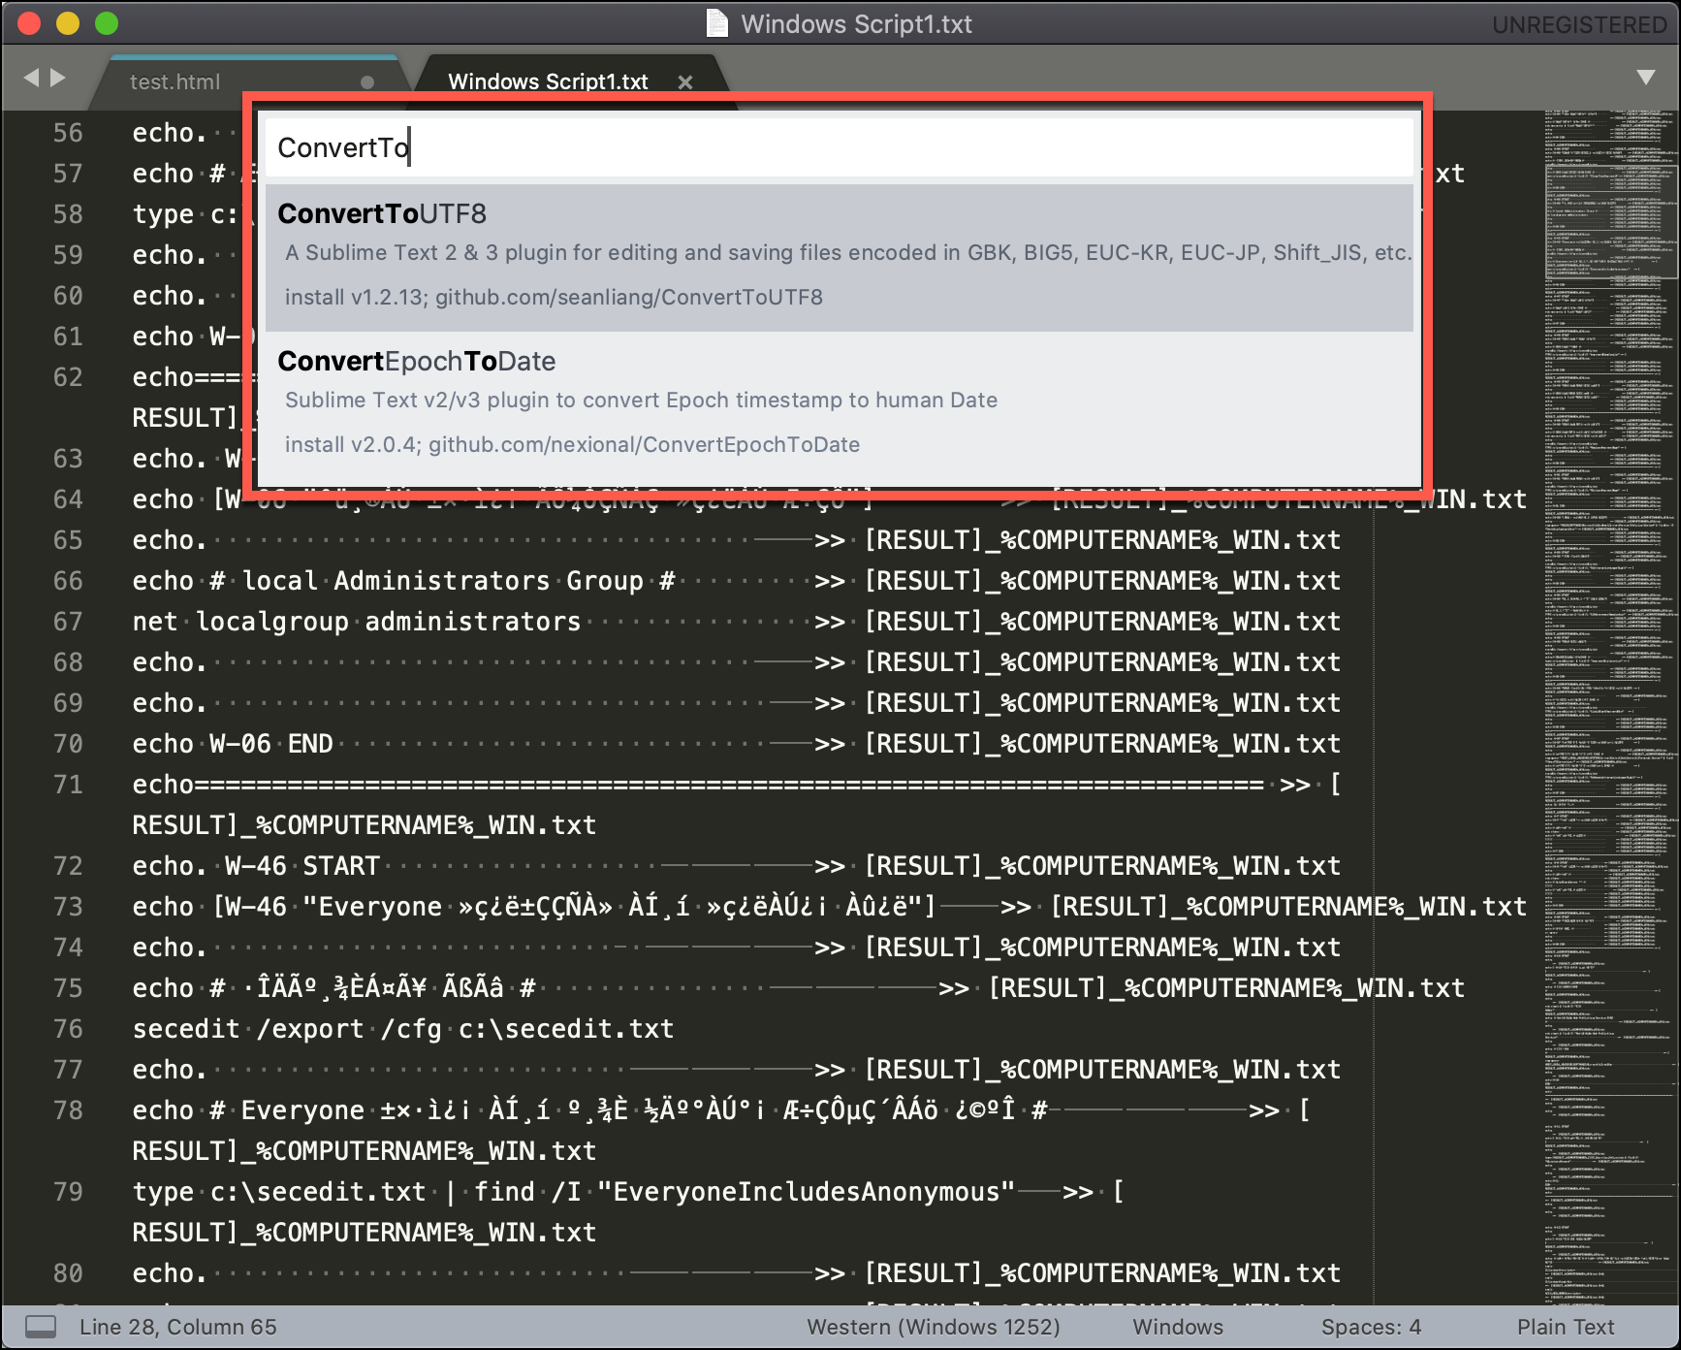Toggle the side bar panel icon in status bar
The height and width of the screenshot is (1350, 1681).
click(x=40, y=1327)
